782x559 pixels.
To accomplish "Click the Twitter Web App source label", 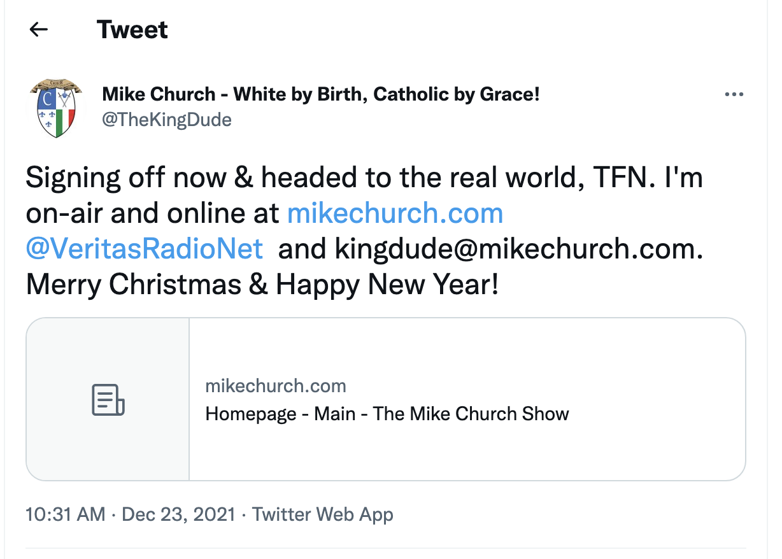I will coord(323,514).
